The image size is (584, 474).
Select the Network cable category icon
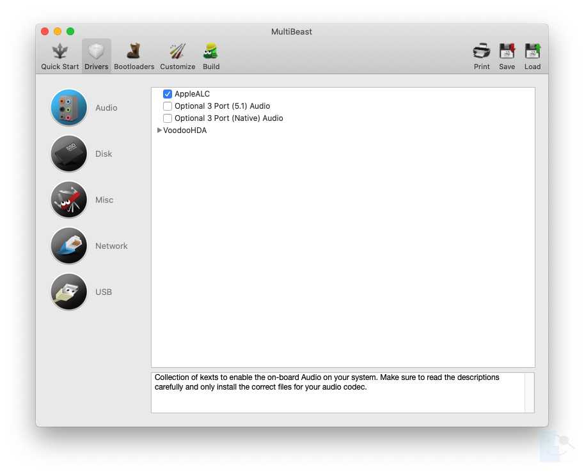click(x=69, y=246)
